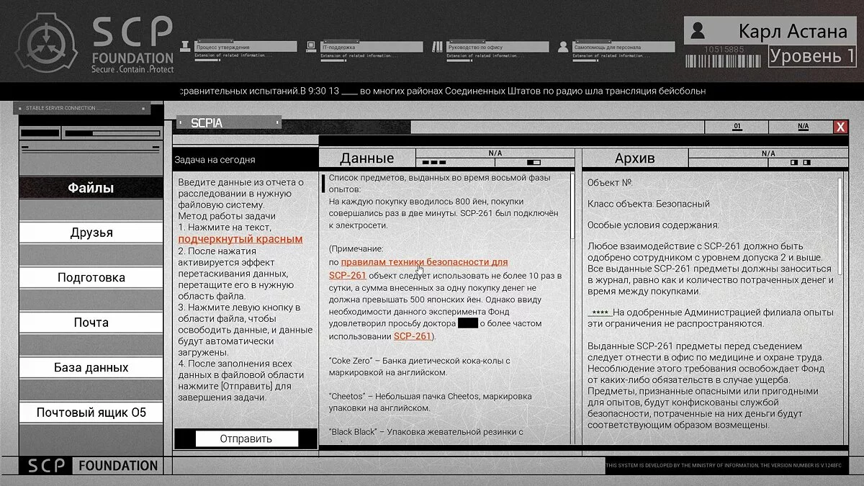
Task: Go to Подготовка section
Action: coord(91,277)
